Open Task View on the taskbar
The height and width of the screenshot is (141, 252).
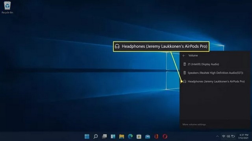coord(104,136)
